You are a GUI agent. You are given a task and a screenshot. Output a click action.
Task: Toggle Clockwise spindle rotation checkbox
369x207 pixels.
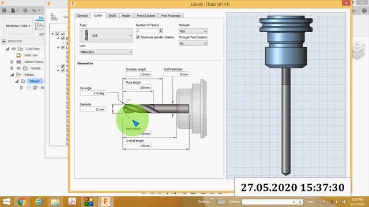point(138,37)
